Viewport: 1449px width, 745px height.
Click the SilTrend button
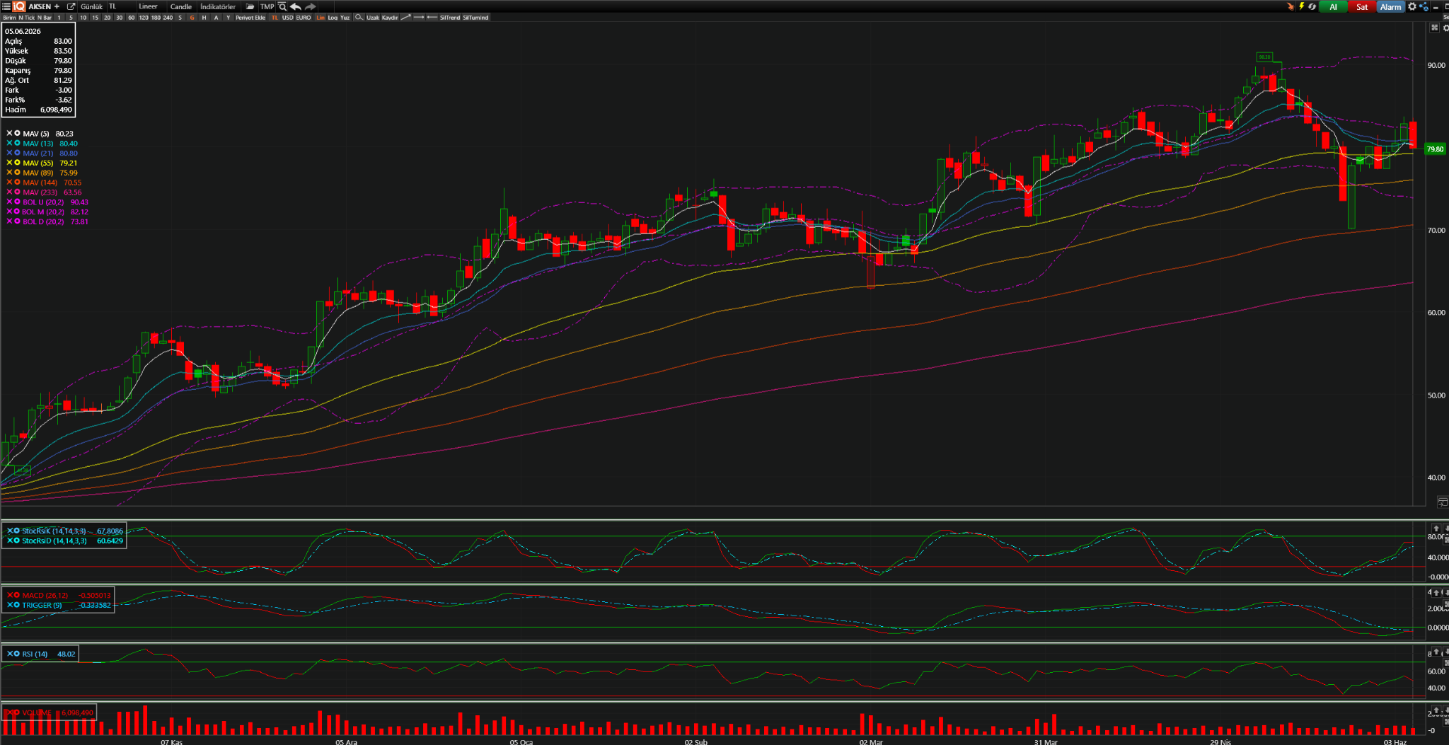(450, 18)
